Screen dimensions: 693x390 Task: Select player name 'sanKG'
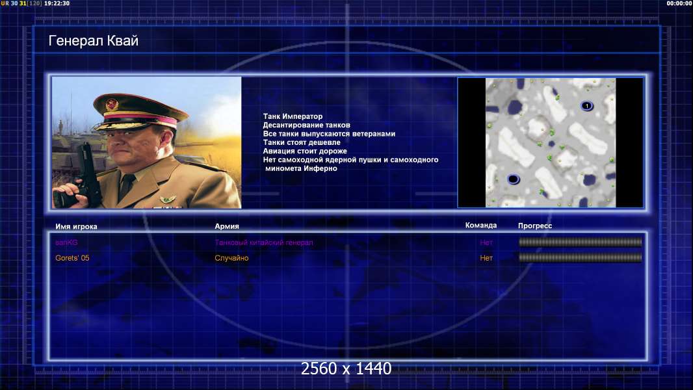66,242
